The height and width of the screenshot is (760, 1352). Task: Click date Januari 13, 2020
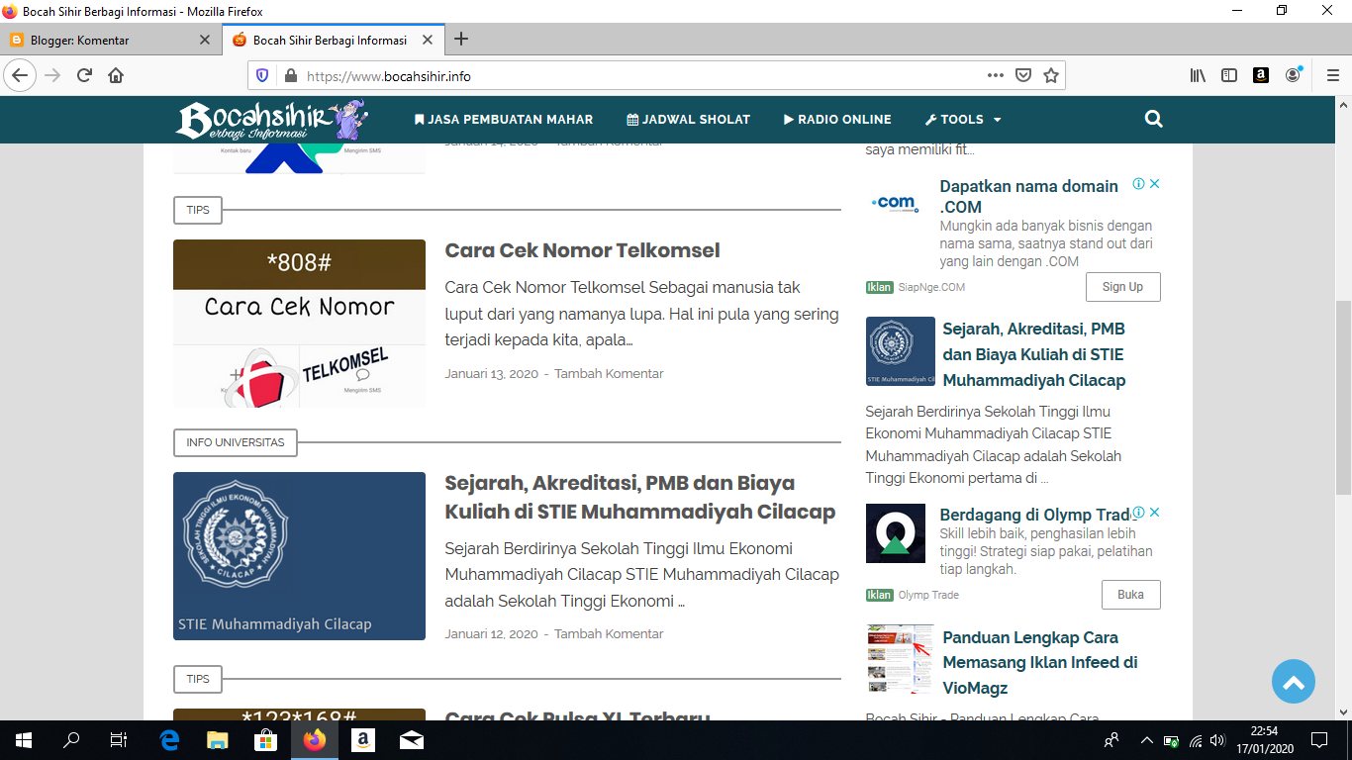coord(491,374)
